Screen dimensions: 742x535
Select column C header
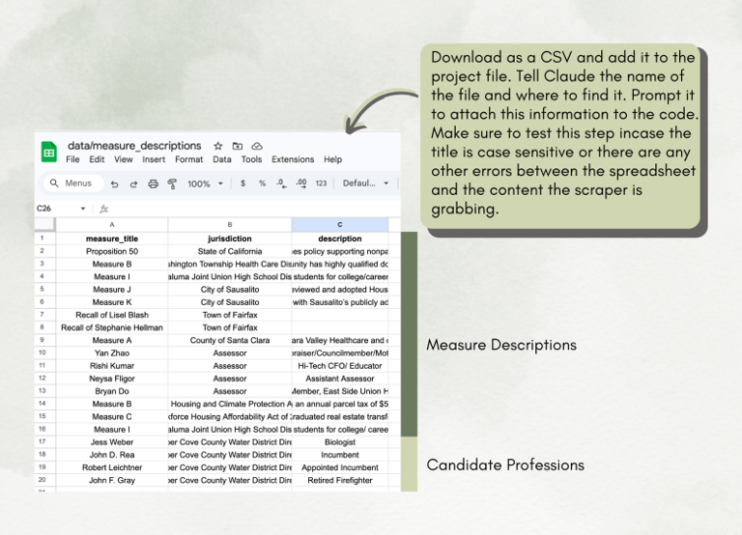pyautogui.click(x=340, y=225)
